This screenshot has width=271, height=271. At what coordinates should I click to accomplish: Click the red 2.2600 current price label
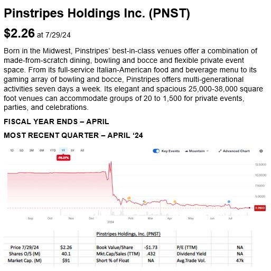(260, 208)
